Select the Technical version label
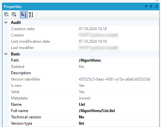Viewport: 161px width, 127px height. 26,117
